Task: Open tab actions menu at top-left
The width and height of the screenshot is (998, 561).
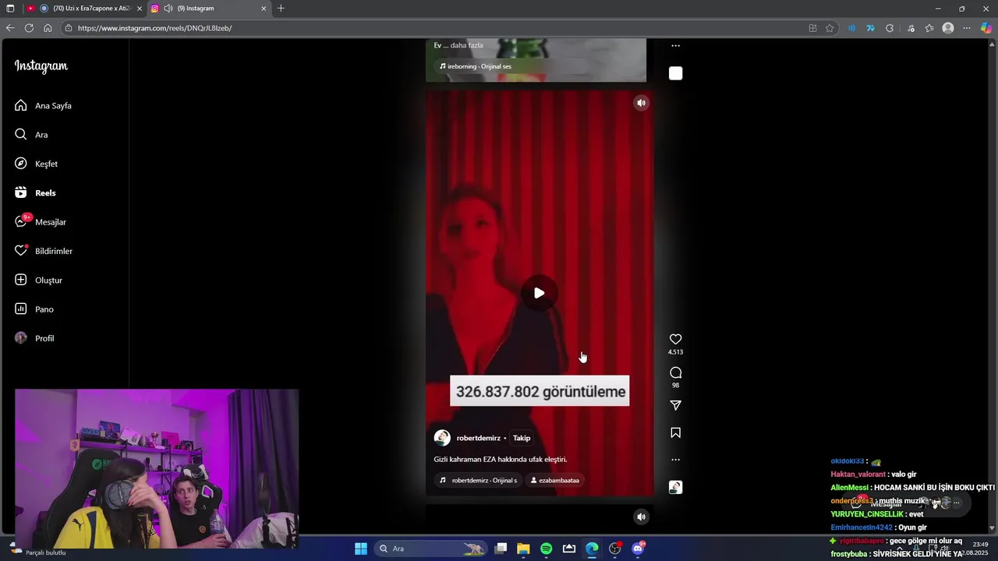Action: [x=11, y=9]
